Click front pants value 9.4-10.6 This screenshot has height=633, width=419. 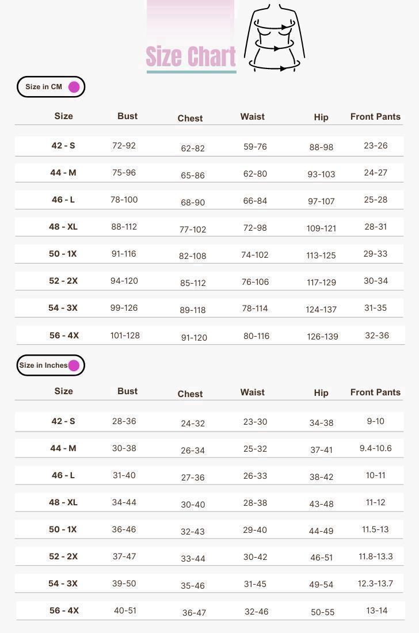tap(375, 448)
